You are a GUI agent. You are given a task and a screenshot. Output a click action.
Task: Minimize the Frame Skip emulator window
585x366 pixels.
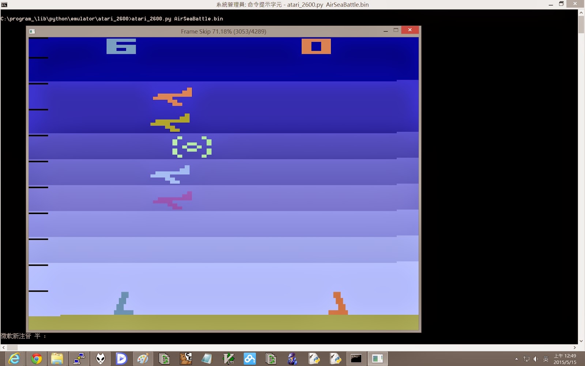point(385,31)
